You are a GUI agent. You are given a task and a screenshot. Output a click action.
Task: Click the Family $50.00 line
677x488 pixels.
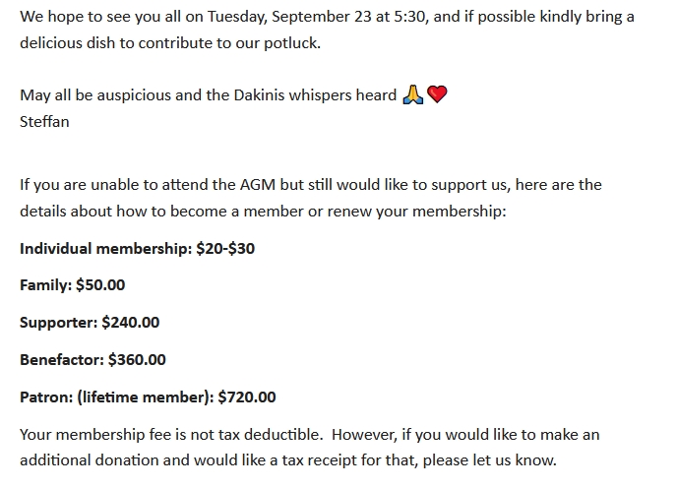point(72,285)
